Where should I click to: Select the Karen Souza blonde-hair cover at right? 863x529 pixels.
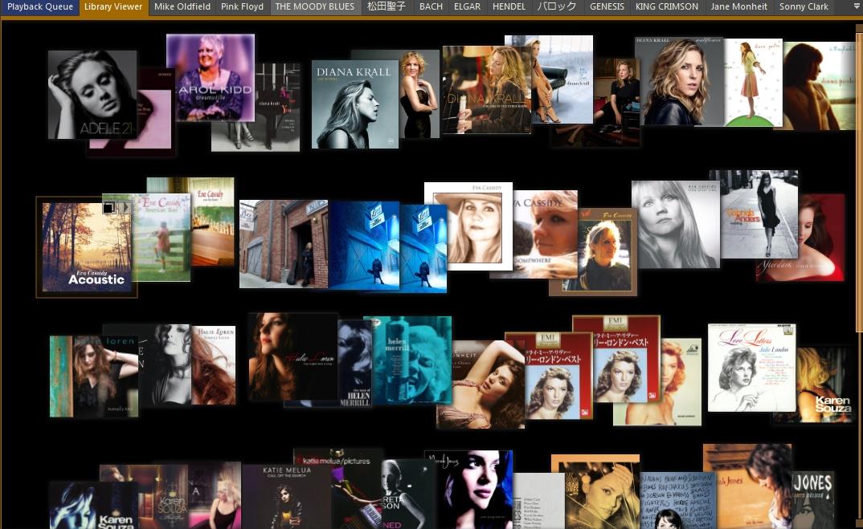click(824, 385)
